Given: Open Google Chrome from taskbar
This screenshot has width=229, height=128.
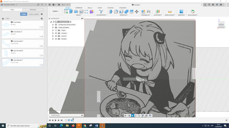Looking at the screenshot, I should [x=85, y=126].
